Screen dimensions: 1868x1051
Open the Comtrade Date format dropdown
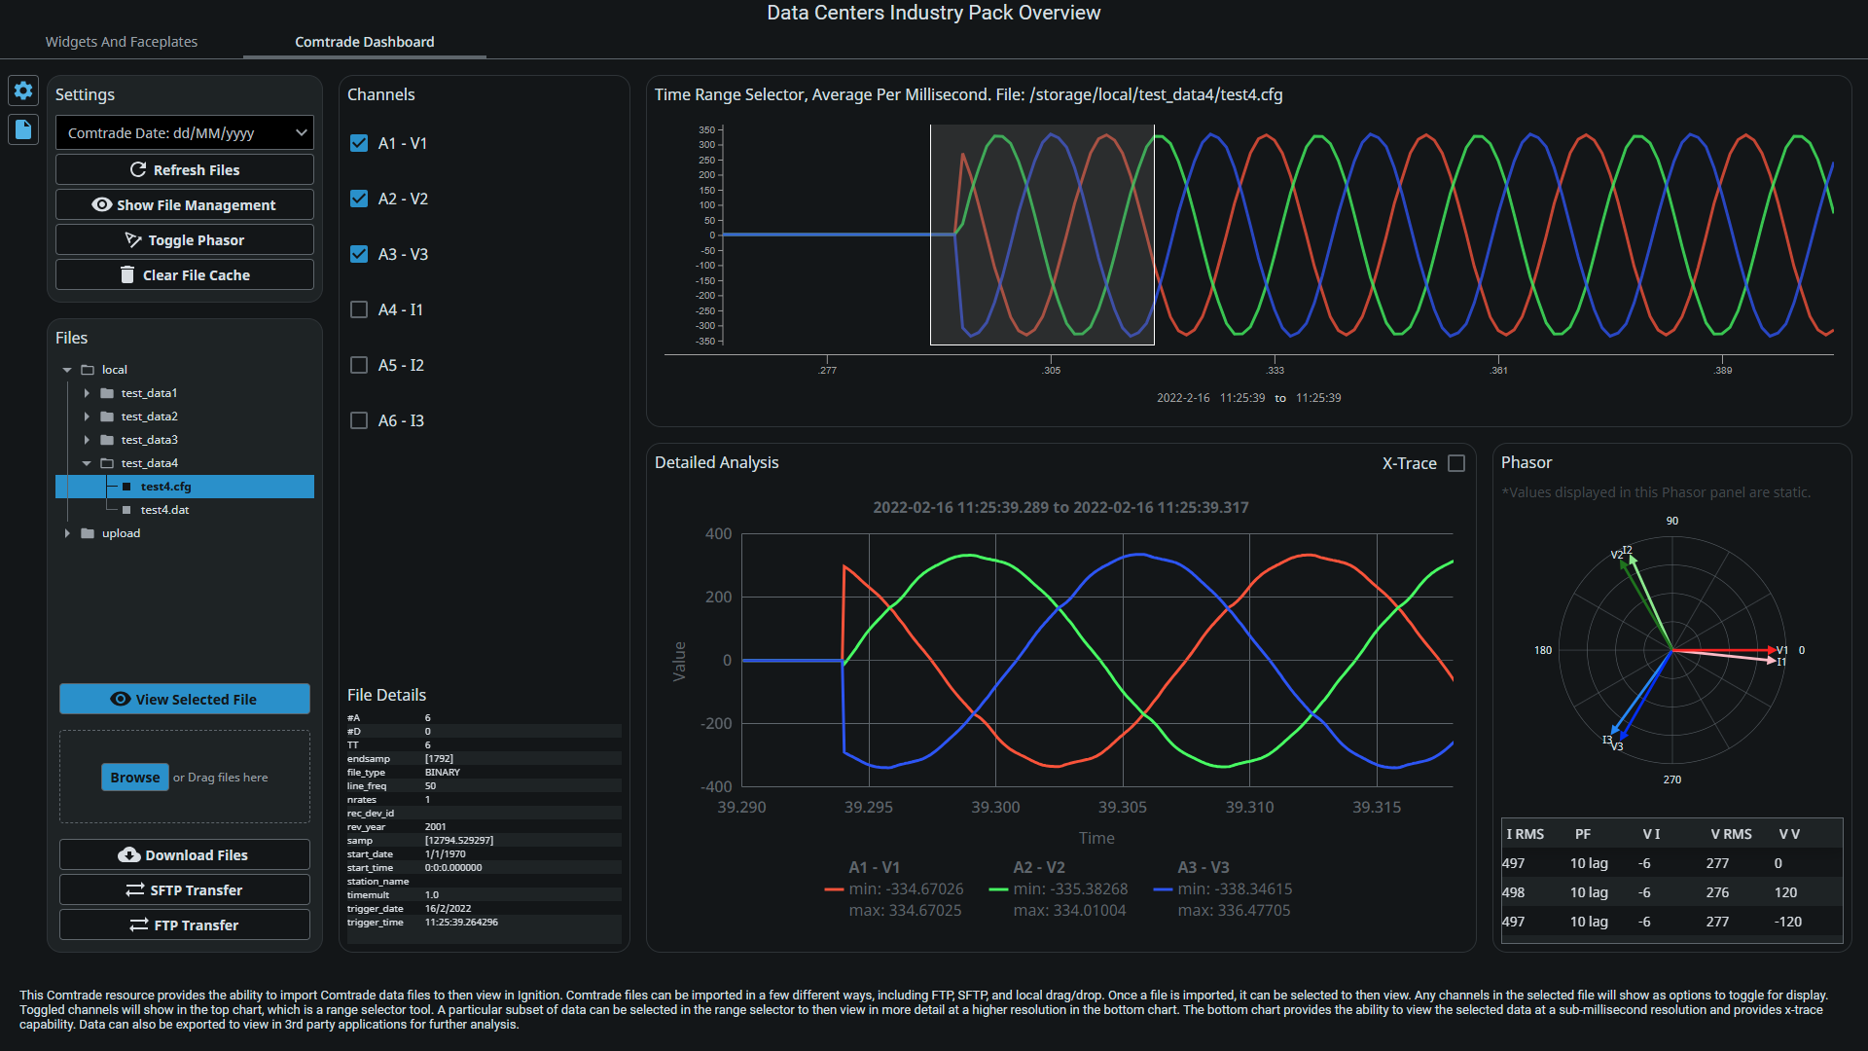click(185, 132)
